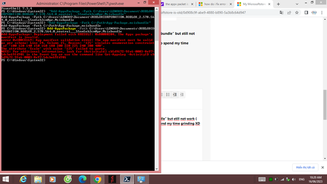
Task: Click Chrome's translate page icon
Action: pos(282,12)
